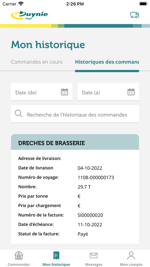Open the Commander tab label
Screen dimensions: 150x267
pos(19,264)
